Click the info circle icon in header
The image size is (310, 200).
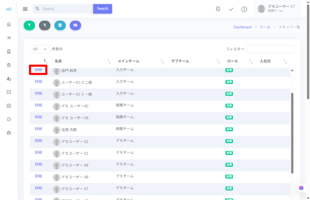pos(244,9)
